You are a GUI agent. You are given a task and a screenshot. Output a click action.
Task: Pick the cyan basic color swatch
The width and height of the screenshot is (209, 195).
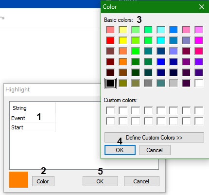161,40
